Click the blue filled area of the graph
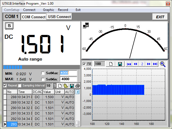This screenshot has height=129, width=172. [x=118, y=90]
